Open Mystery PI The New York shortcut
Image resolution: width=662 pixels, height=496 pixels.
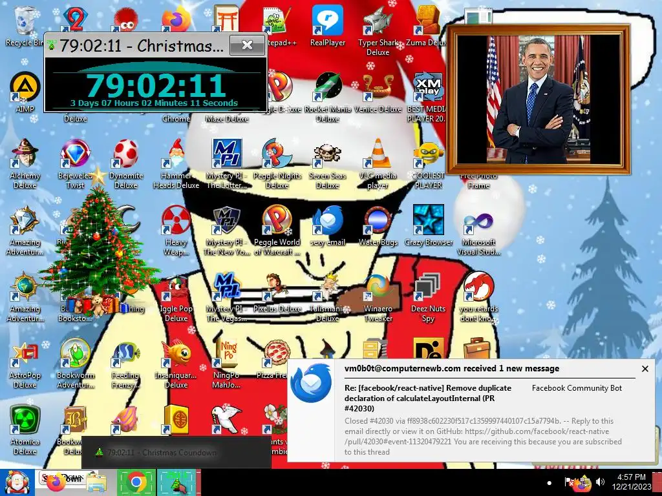[227, 231]
